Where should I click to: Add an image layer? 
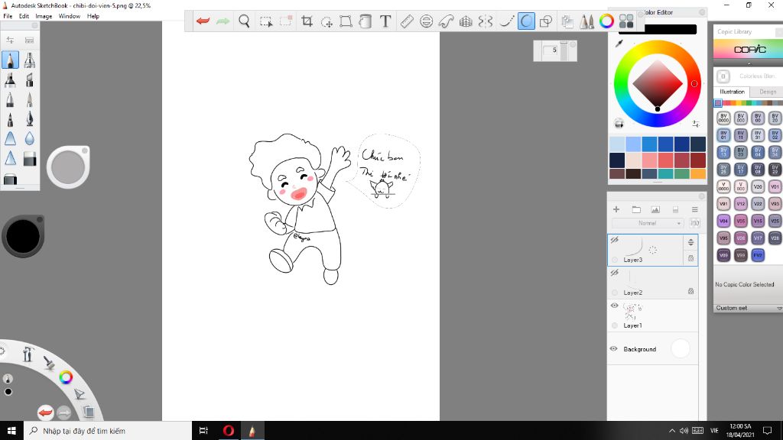pos(655,209)
